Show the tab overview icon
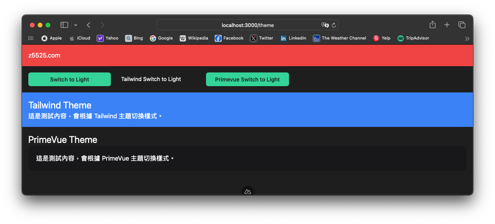The image size is (495, 224). coord(462,25)
